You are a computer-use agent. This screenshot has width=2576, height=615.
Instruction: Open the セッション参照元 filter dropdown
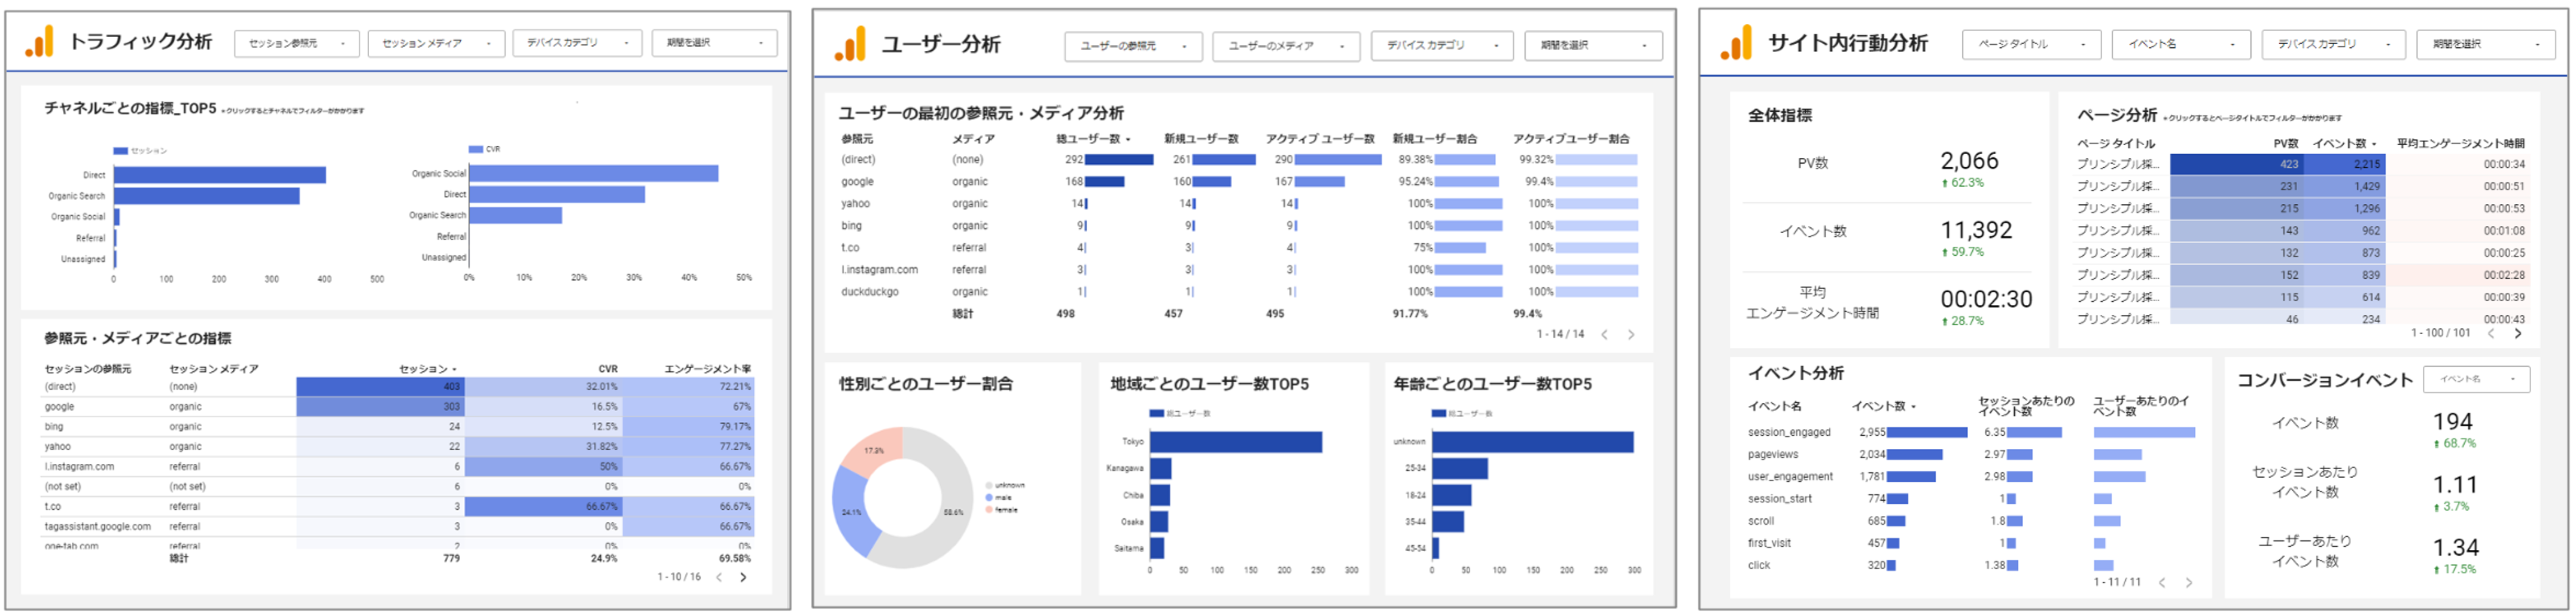[296, 43]
